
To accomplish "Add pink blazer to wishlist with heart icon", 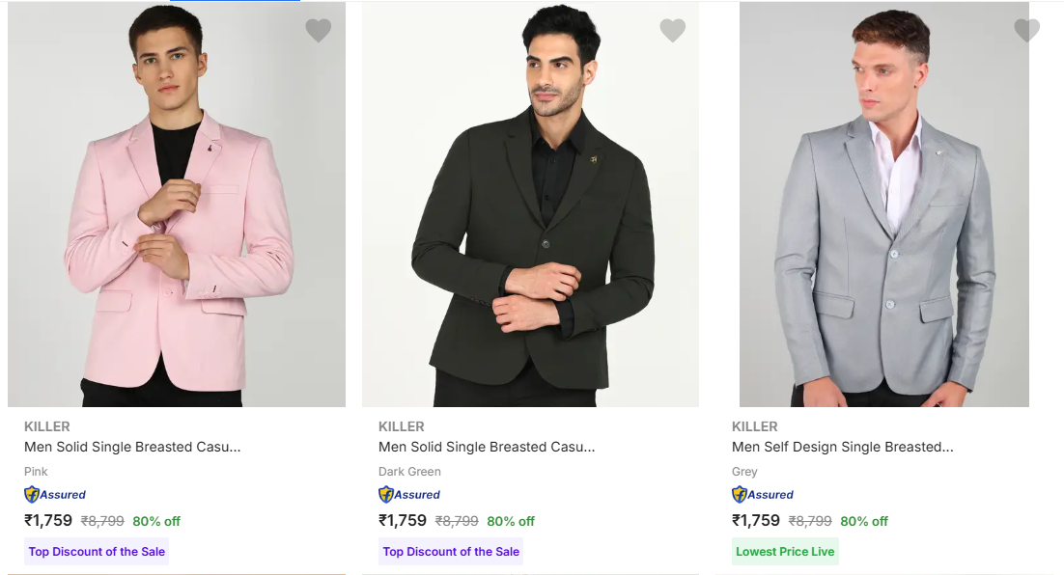I will (x=319, y=31).
